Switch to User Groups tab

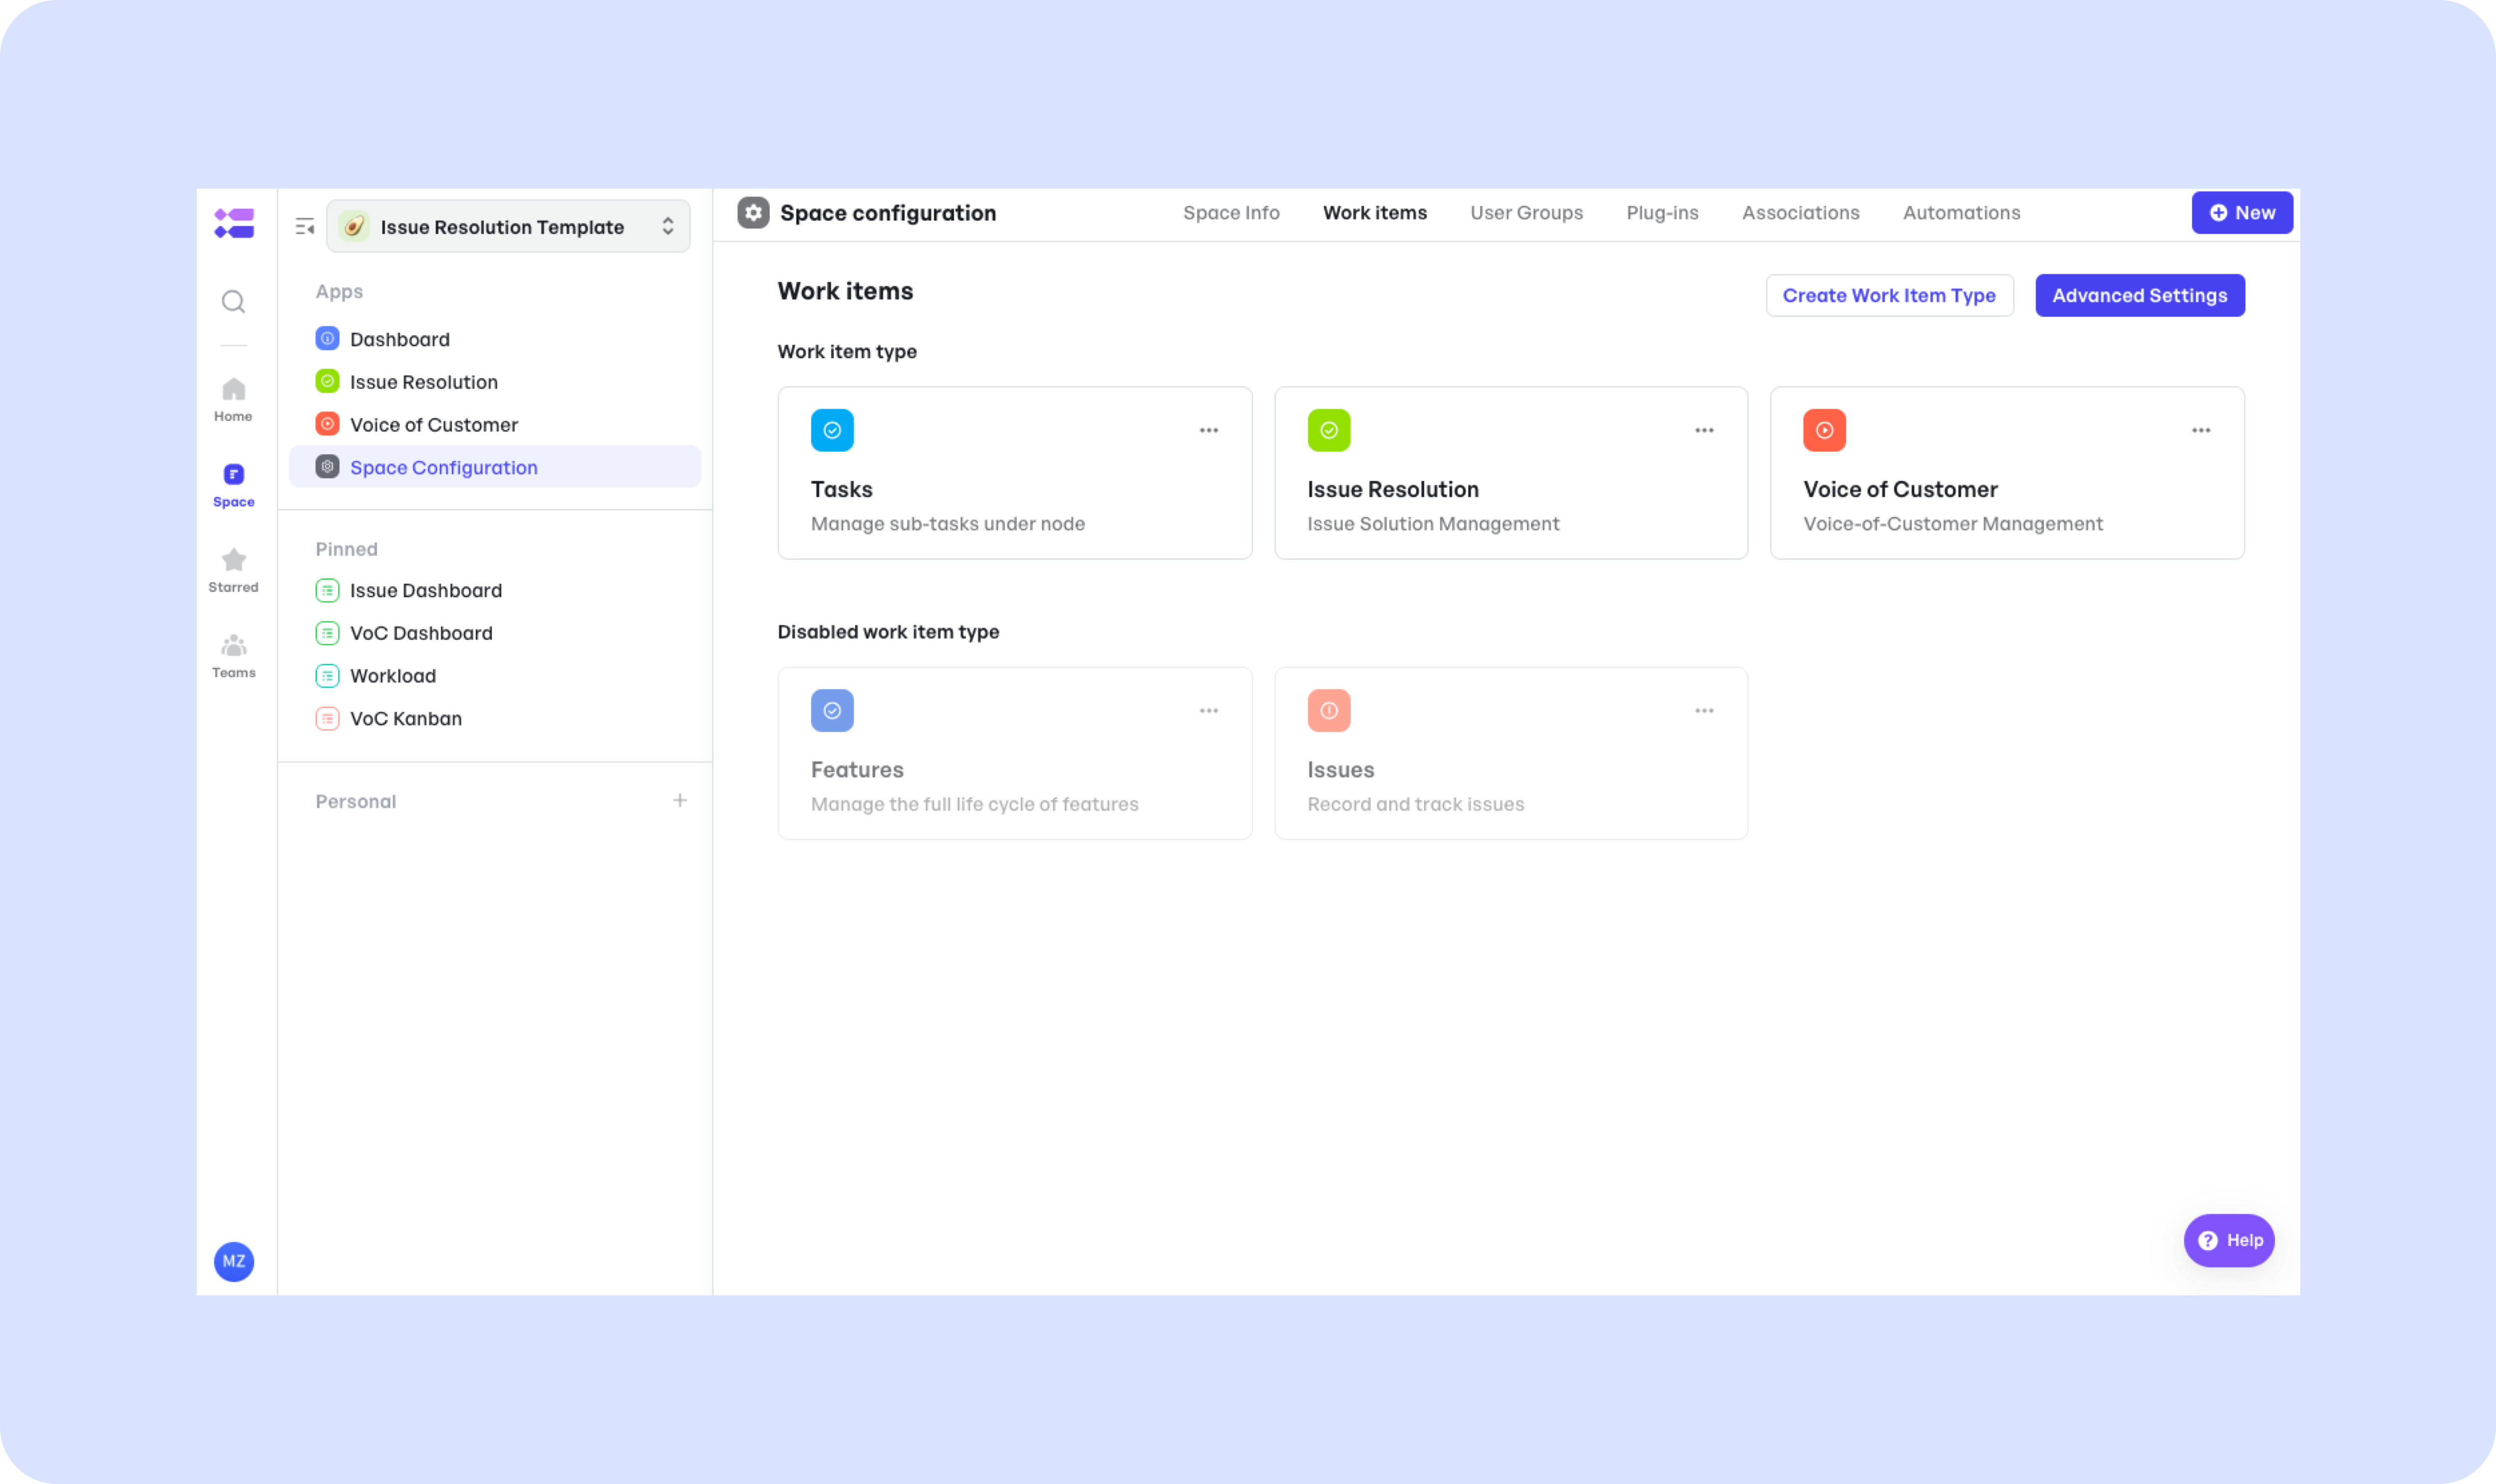click(1527, 213)
